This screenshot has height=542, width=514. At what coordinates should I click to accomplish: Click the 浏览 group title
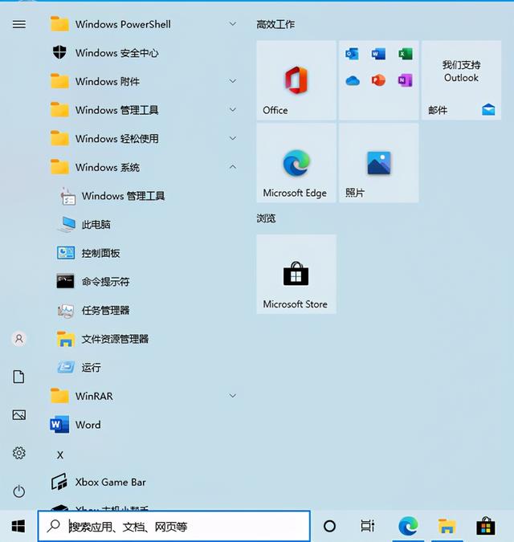(266, 218)
